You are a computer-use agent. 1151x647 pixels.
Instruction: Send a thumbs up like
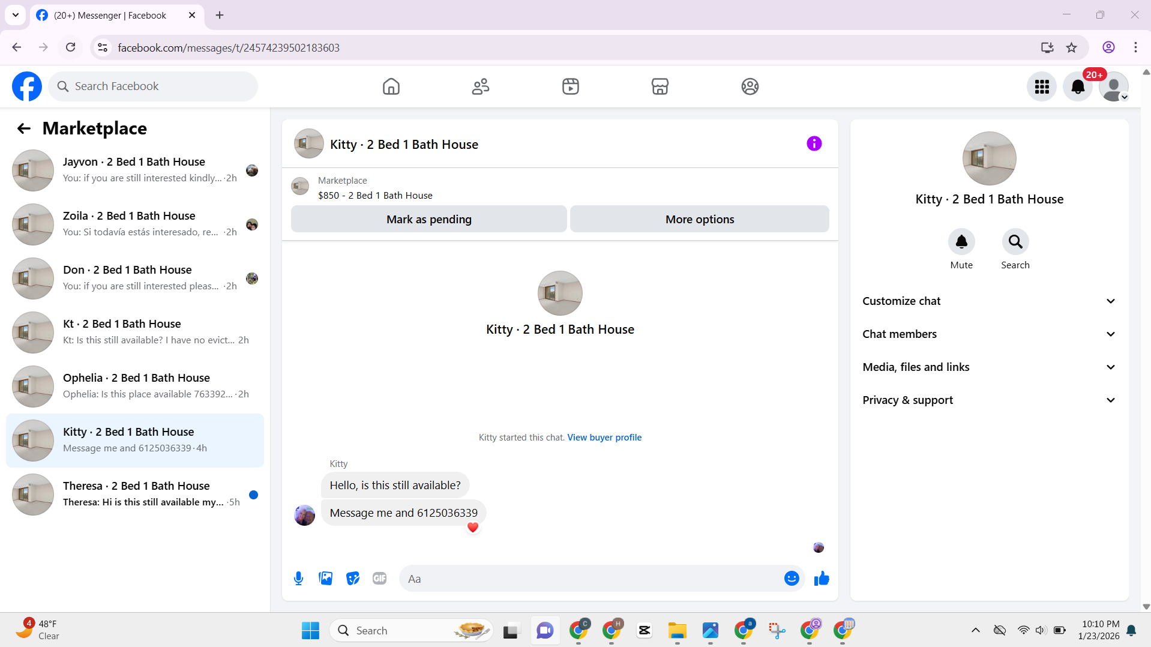(822, 579)
